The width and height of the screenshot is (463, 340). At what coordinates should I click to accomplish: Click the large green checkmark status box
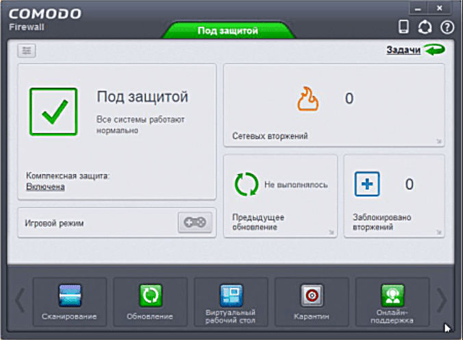53,112
